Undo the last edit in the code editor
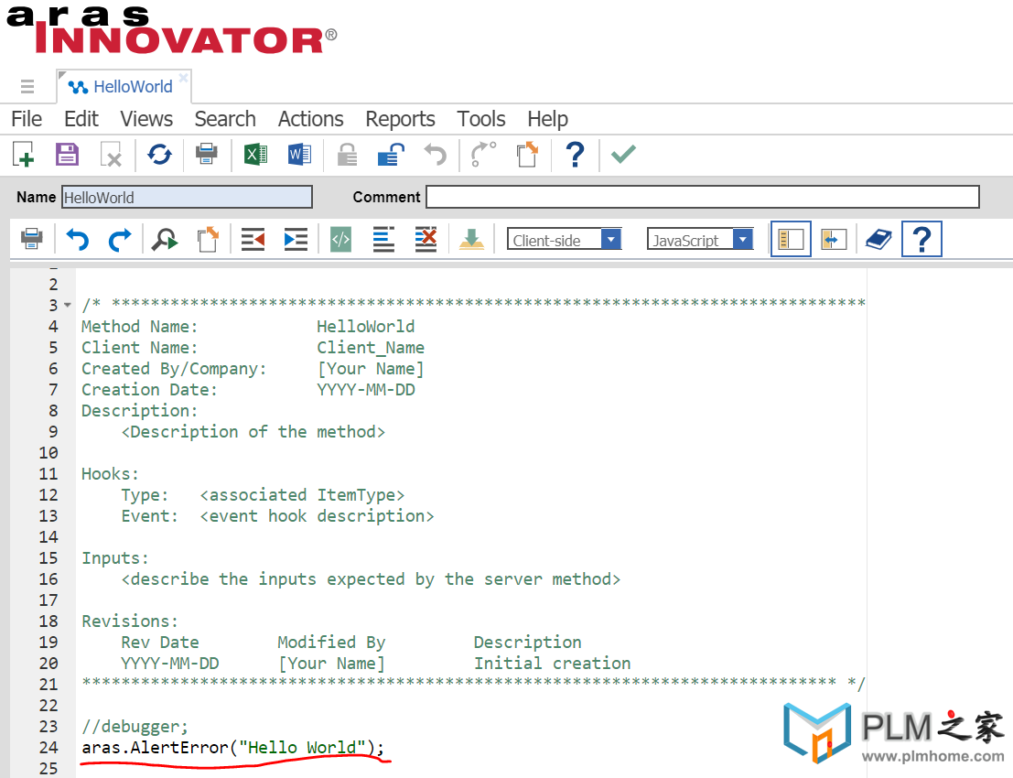 pos(78,240)
